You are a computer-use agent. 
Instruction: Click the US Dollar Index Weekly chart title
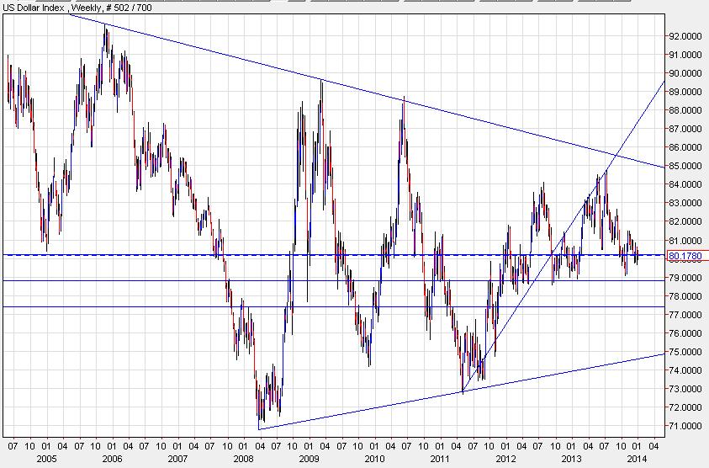point(77,8)
